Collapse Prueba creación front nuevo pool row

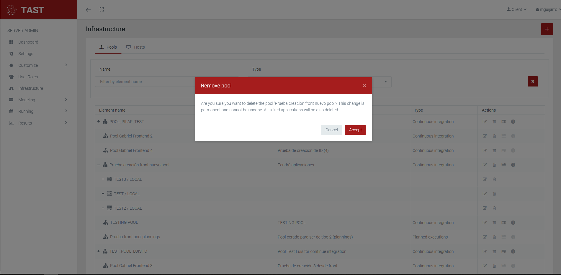pos(99,165)
